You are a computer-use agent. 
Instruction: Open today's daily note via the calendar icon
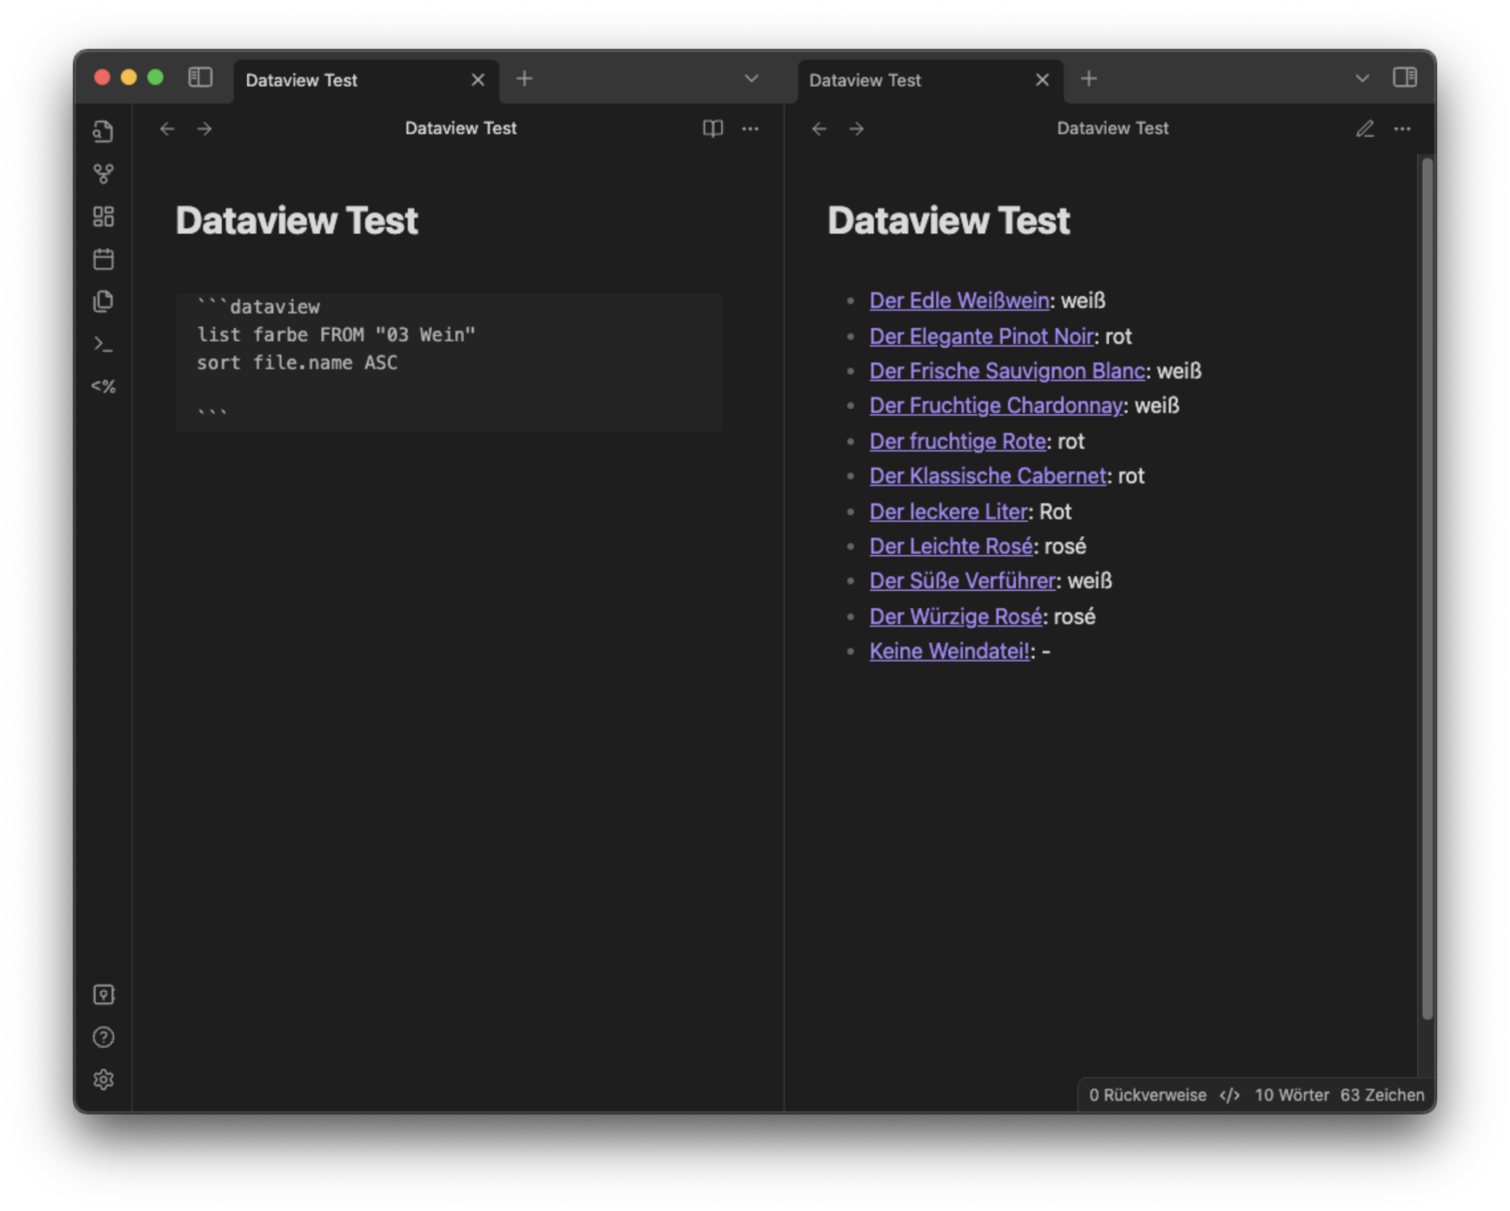(104, 259)
